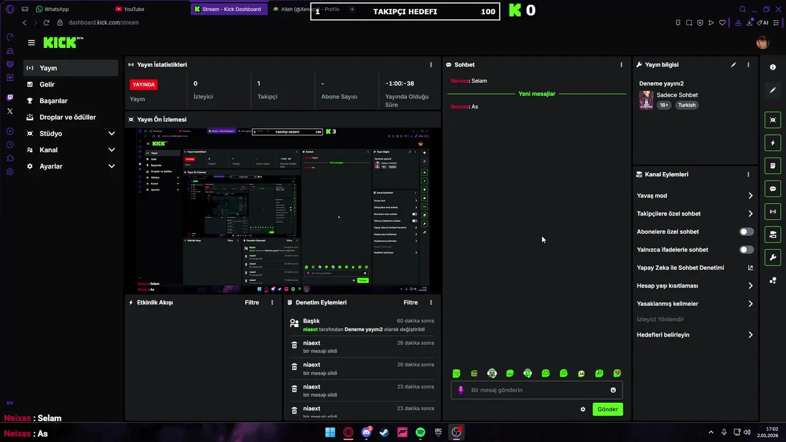
Task: Switch to the YouTube browser tab
Action: [x=130, y=9]
